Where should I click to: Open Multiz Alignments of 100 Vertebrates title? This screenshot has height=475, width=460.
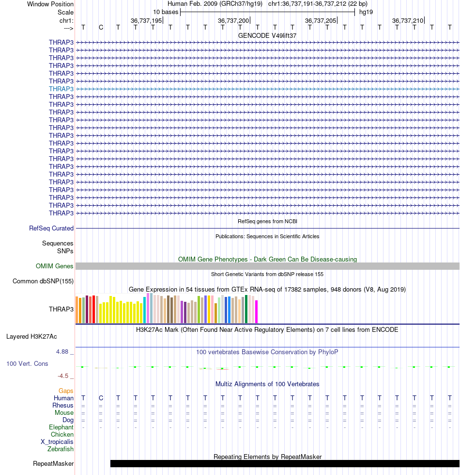tap(267, 384)
